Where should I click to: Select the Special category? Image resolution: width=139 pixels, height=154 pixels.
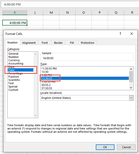click(x=13, y=86)
